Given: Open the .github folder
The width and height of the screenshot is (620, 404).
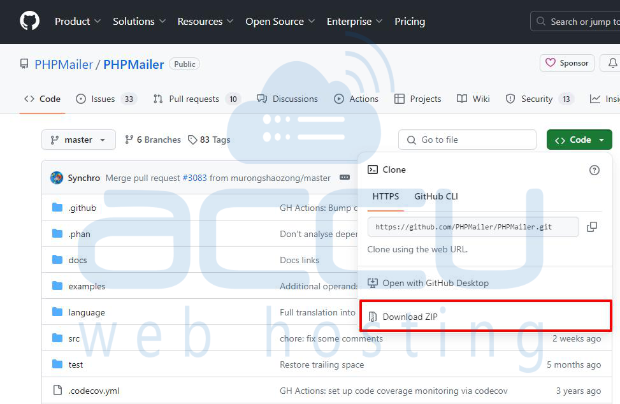Looking at the screenshot, I should 82,208.
